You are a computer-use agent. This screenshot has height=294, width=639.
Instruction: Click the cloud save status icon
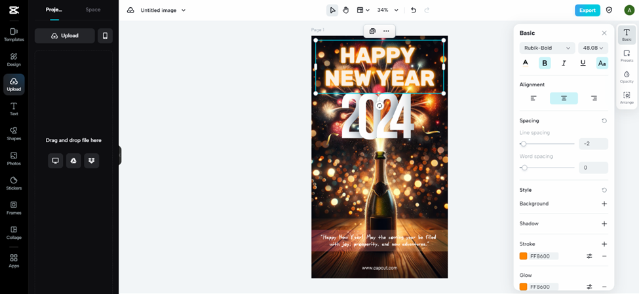(130, 10)
